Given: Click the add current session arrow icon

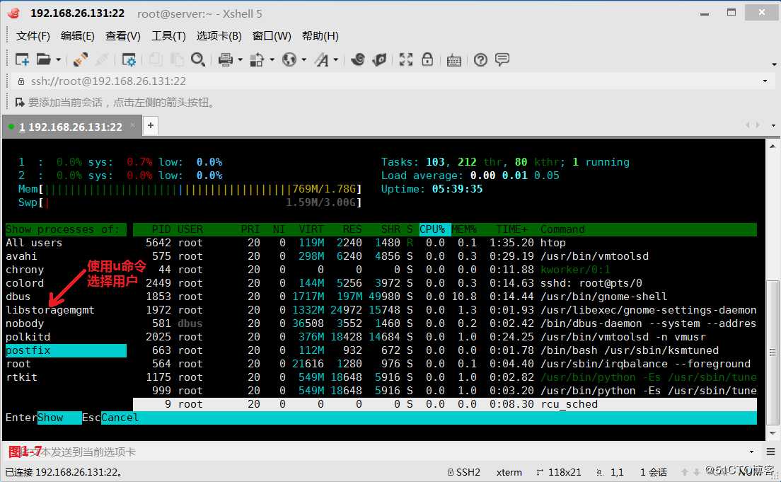Looking at the screenshot, I should click(19, 103).
